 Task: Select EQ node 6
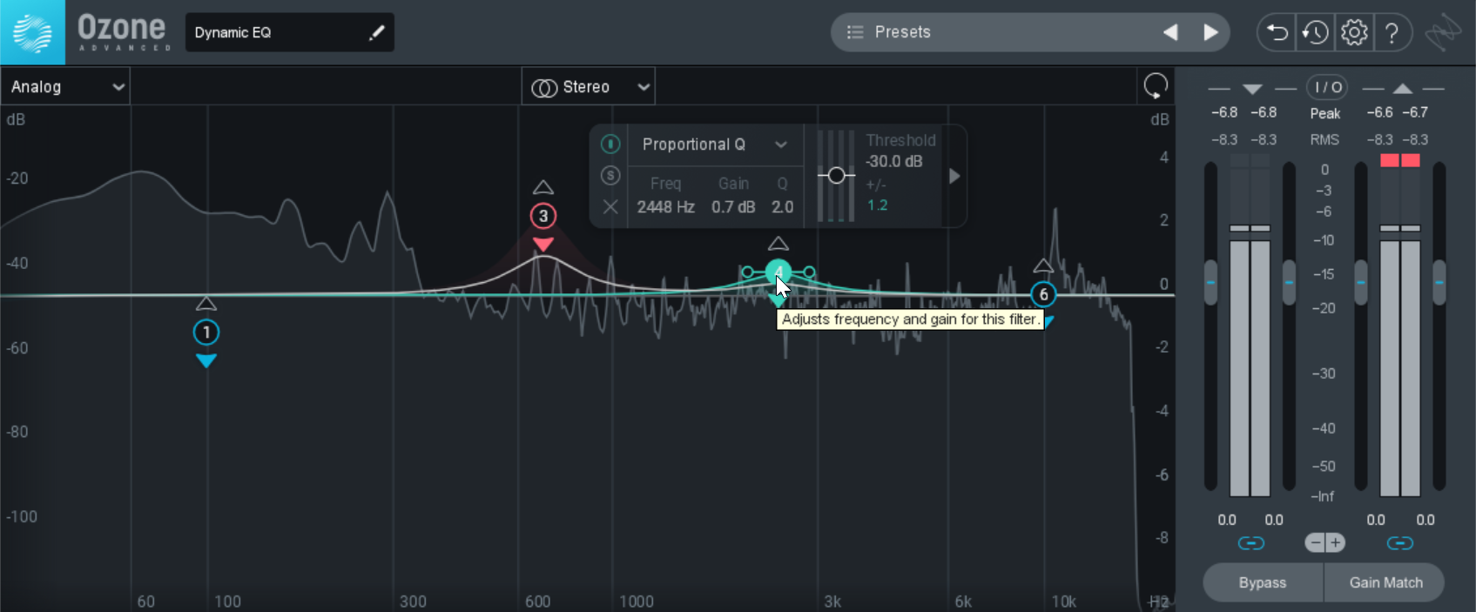click(1043, 294)
